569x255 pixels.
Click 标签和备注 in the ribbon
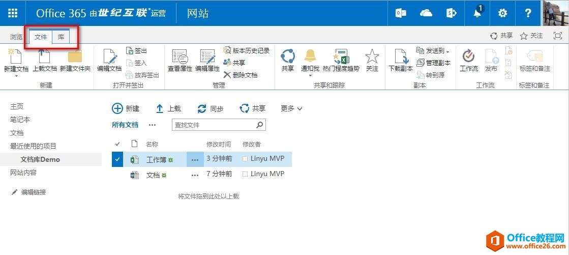(x=535, y=60)
